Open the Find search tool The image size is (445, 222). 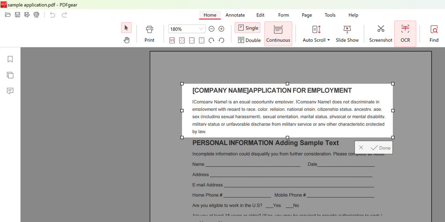coord(434,34)
